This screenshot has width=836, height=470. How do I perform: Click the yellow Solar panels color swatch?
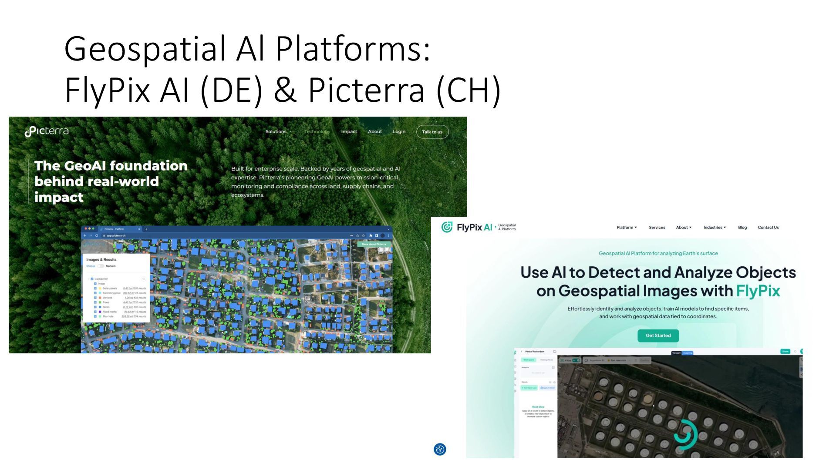click(100, 288)
